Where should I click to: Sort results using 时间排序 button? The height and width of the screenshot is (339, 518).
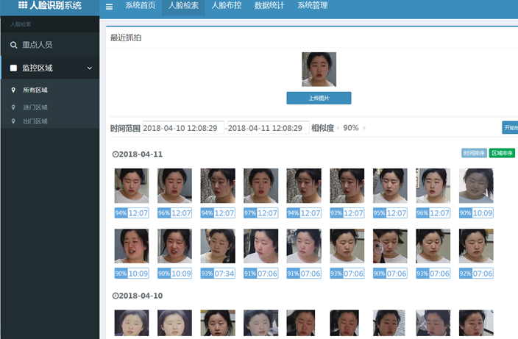tap(473, 154)
